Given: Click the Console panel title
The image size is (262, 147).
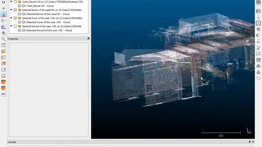Looking at the screenshot, I should coord(12,142).
